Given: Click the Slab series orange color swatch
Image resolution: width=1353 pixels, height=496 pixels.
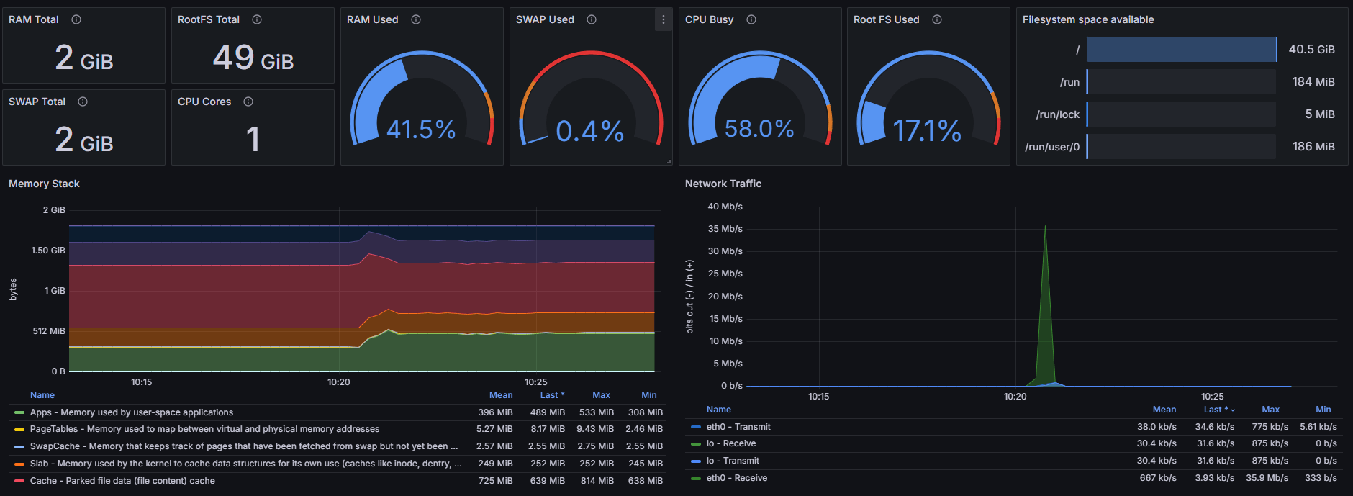Looking at the screenshot, I should 19,464.
